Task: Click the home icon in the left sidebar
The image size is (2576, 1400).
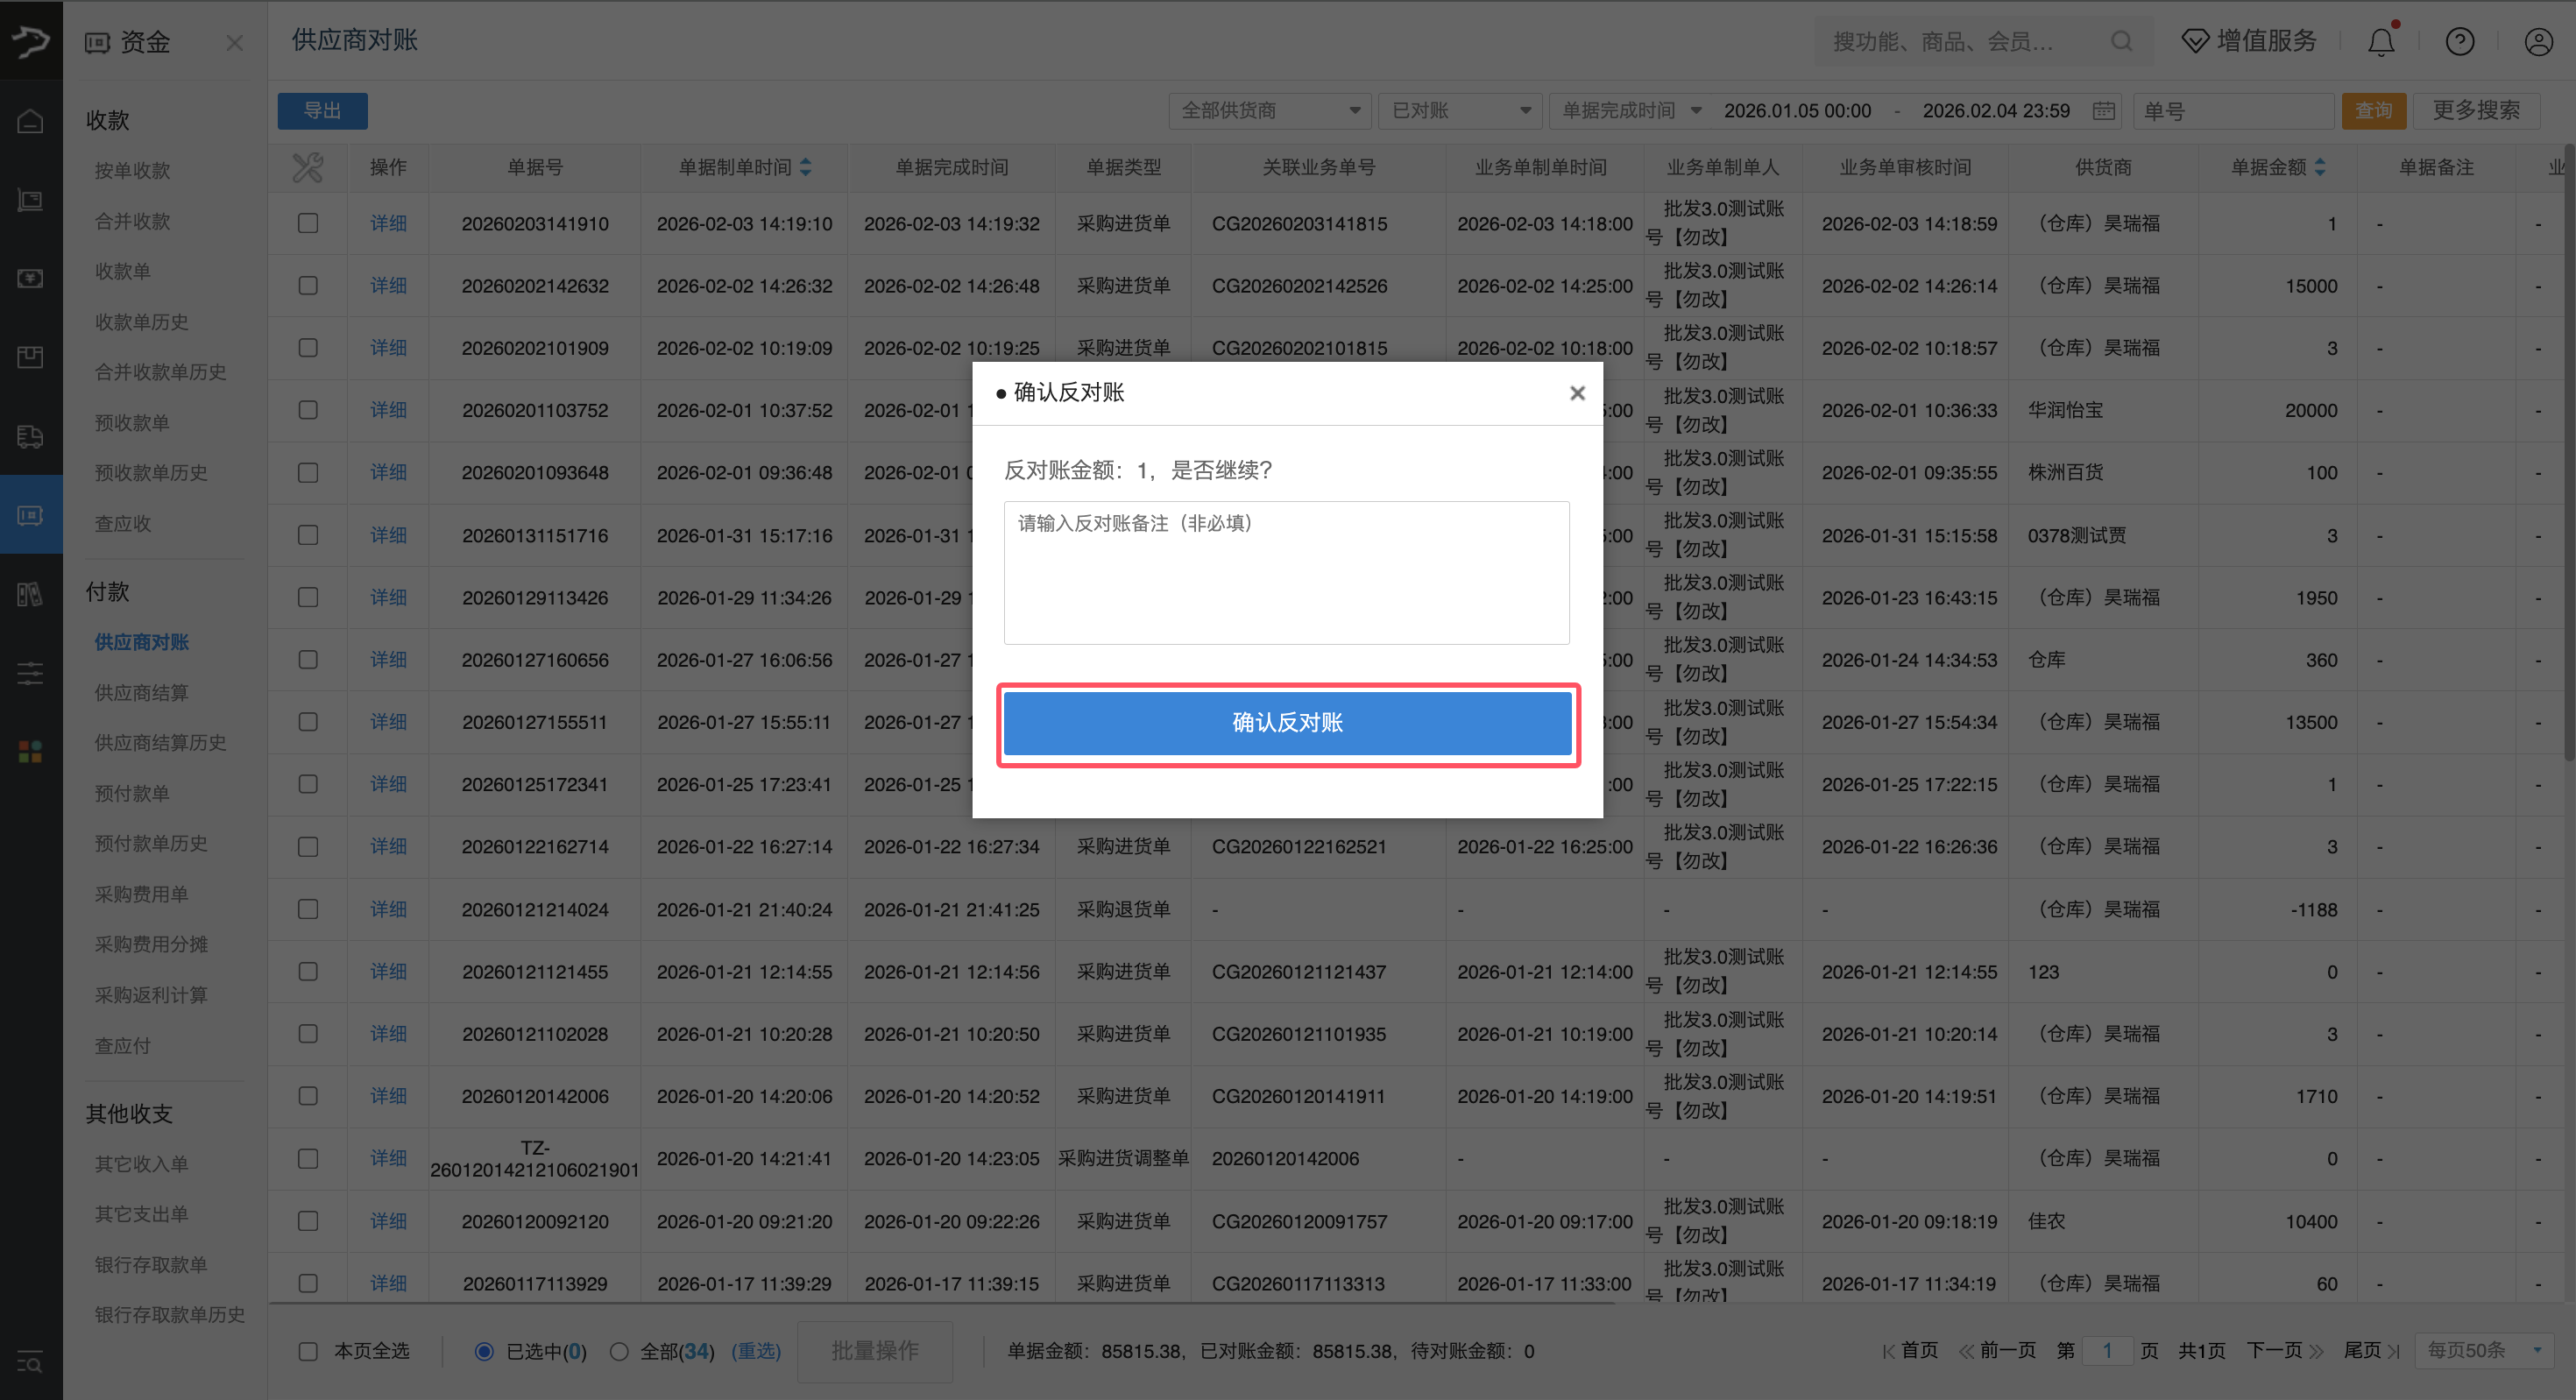Action: pos(30,119)
